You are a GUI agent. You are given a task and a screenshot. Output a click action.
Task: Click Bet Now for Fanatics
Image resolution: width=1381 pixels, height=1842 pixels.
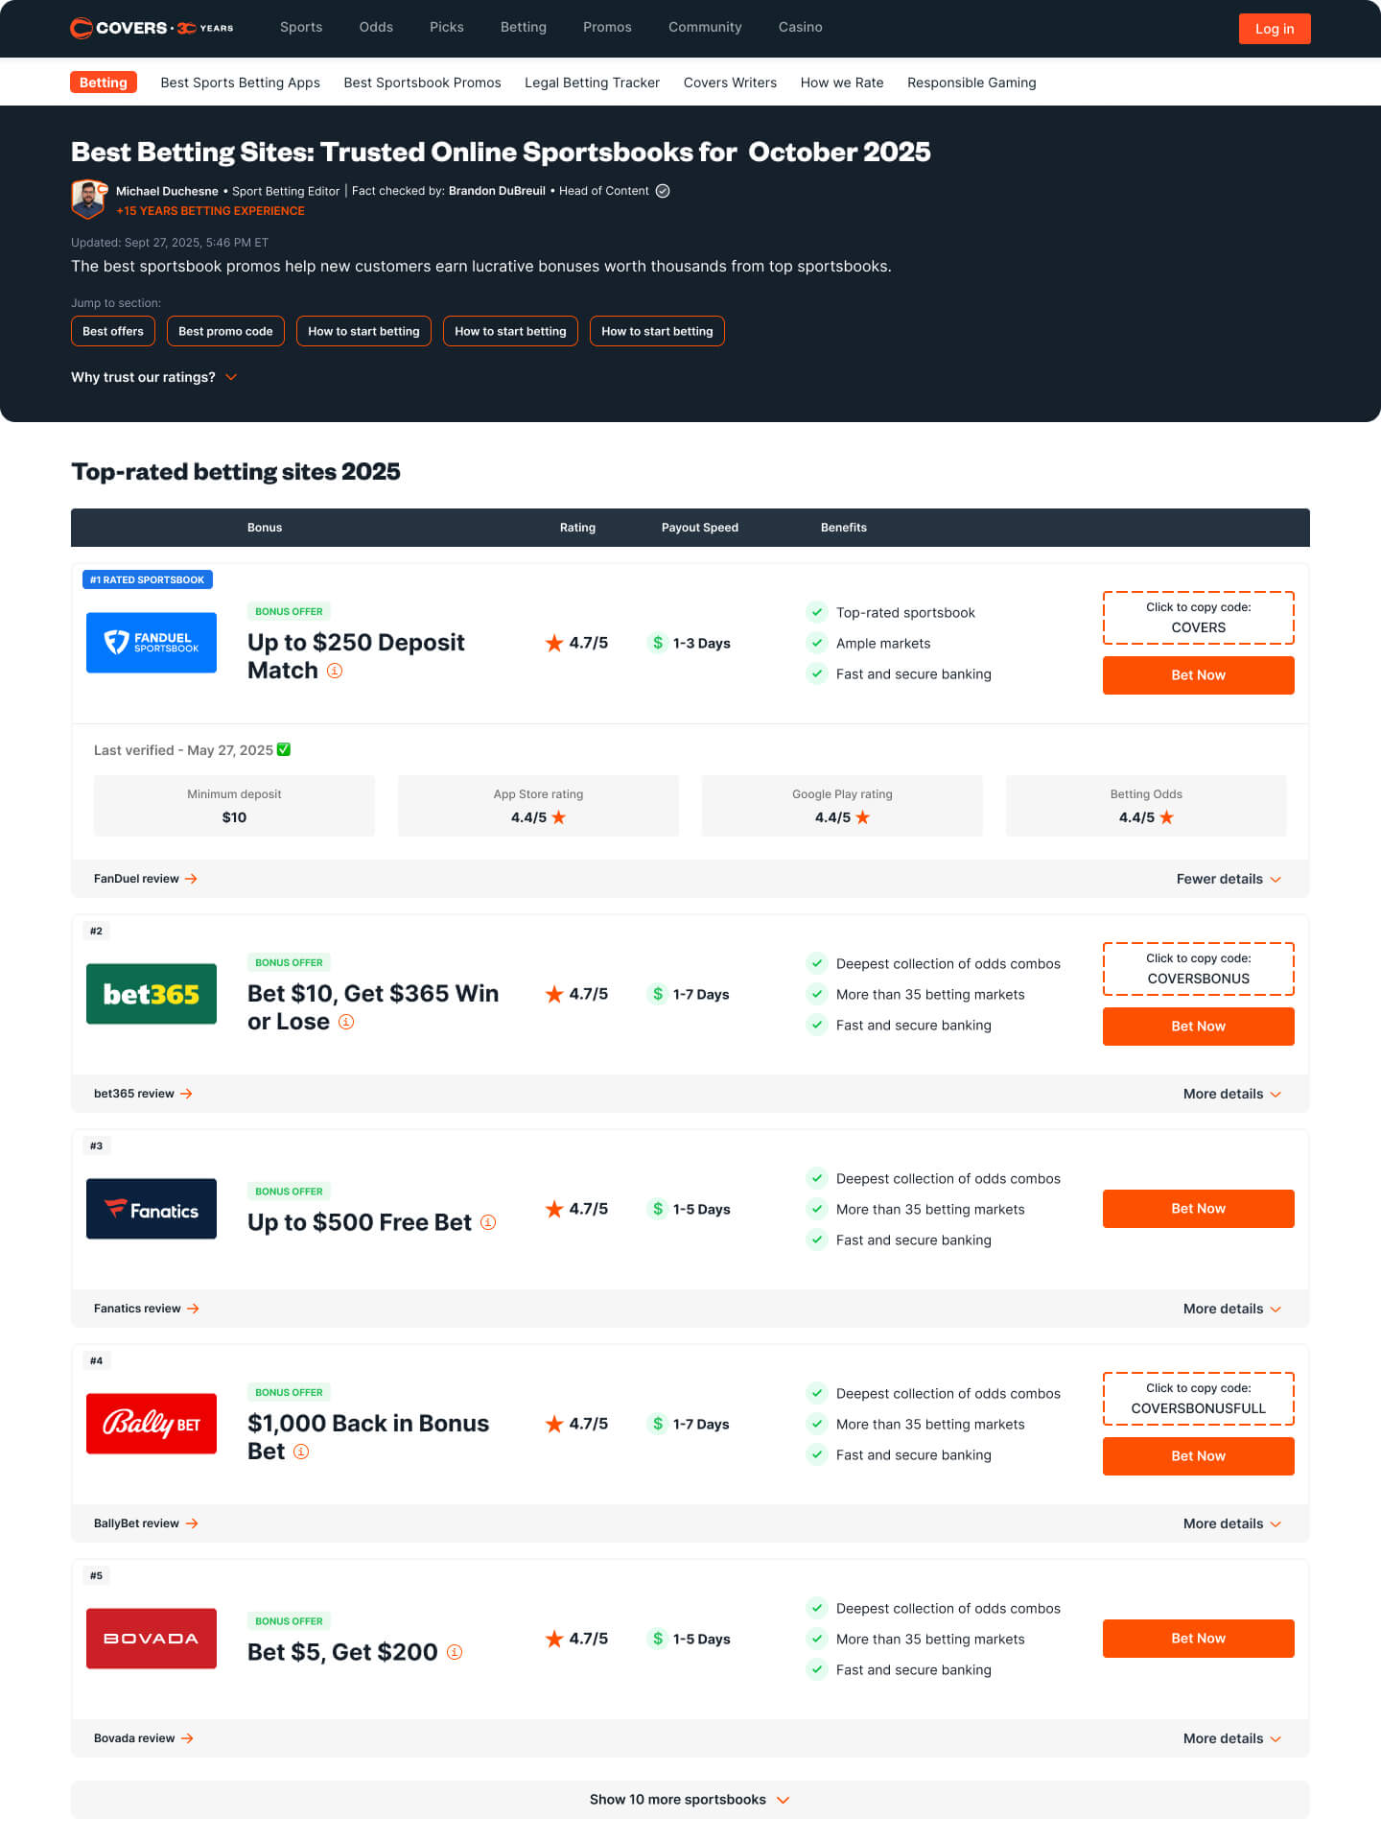[1199, 1209]
